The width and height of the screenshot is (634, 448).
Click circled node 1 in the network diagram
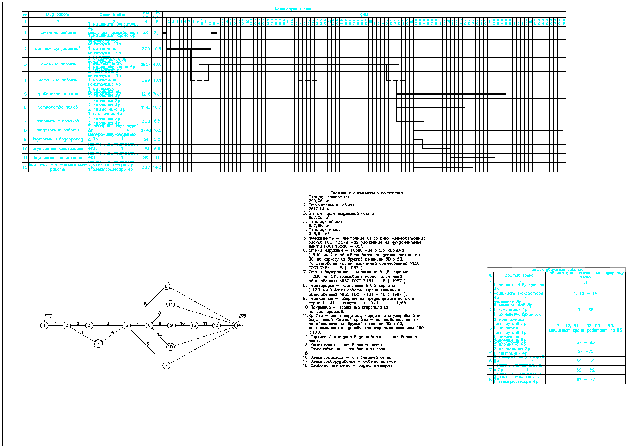coord(45,325)
